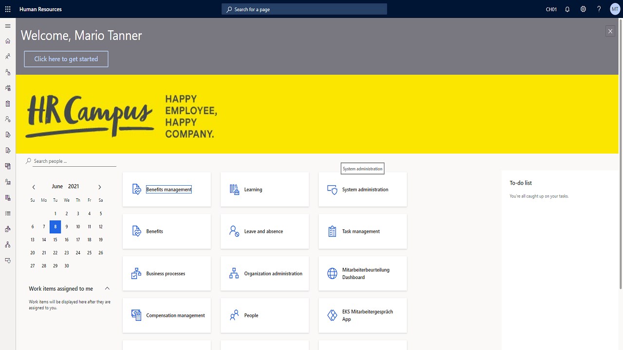Open the Leave and absence tile
The image size is (623, 350).
pyautogui.click(x=265, y=231)
